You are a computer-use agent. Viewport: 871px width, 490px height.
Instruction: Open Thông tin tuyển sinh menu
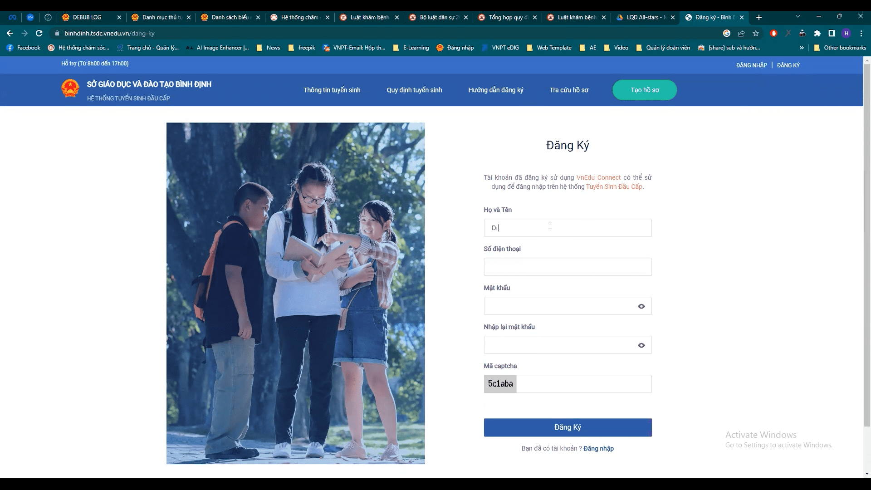click(332, 90)
